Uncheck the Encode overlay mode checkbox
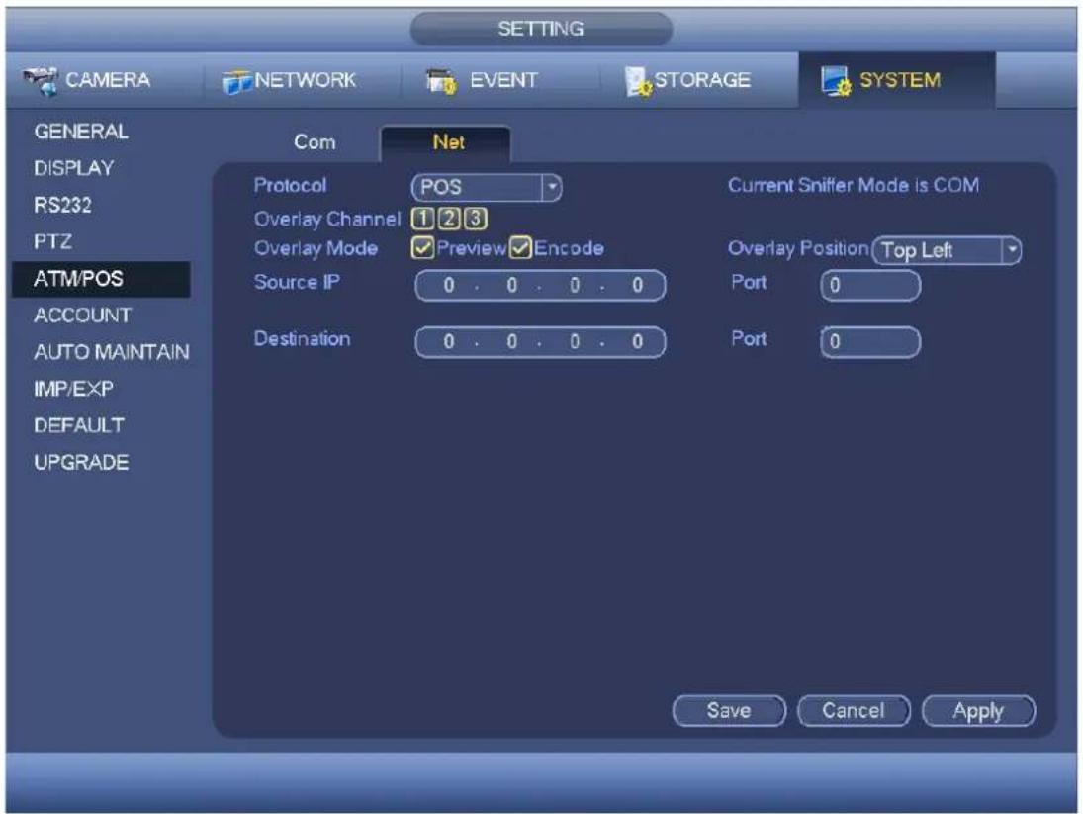 520,248
